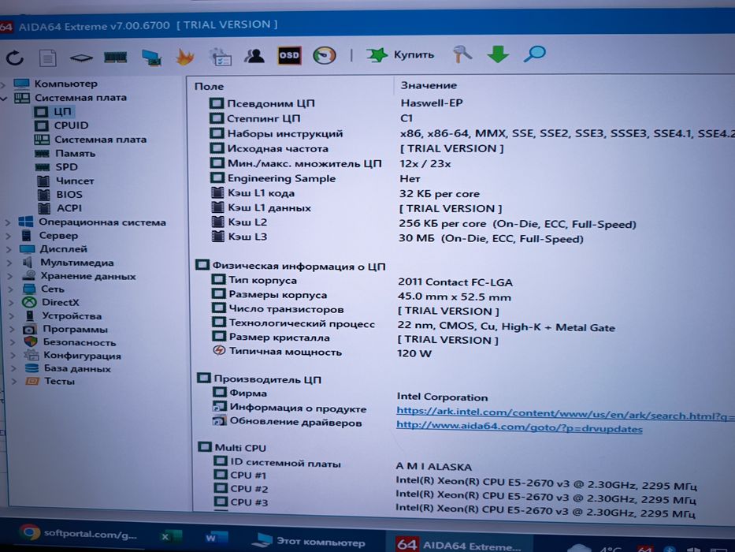The height and width of the screenshot is (552, 735).
Task: Click the Купить buy button
Action: tap(400, 55)
